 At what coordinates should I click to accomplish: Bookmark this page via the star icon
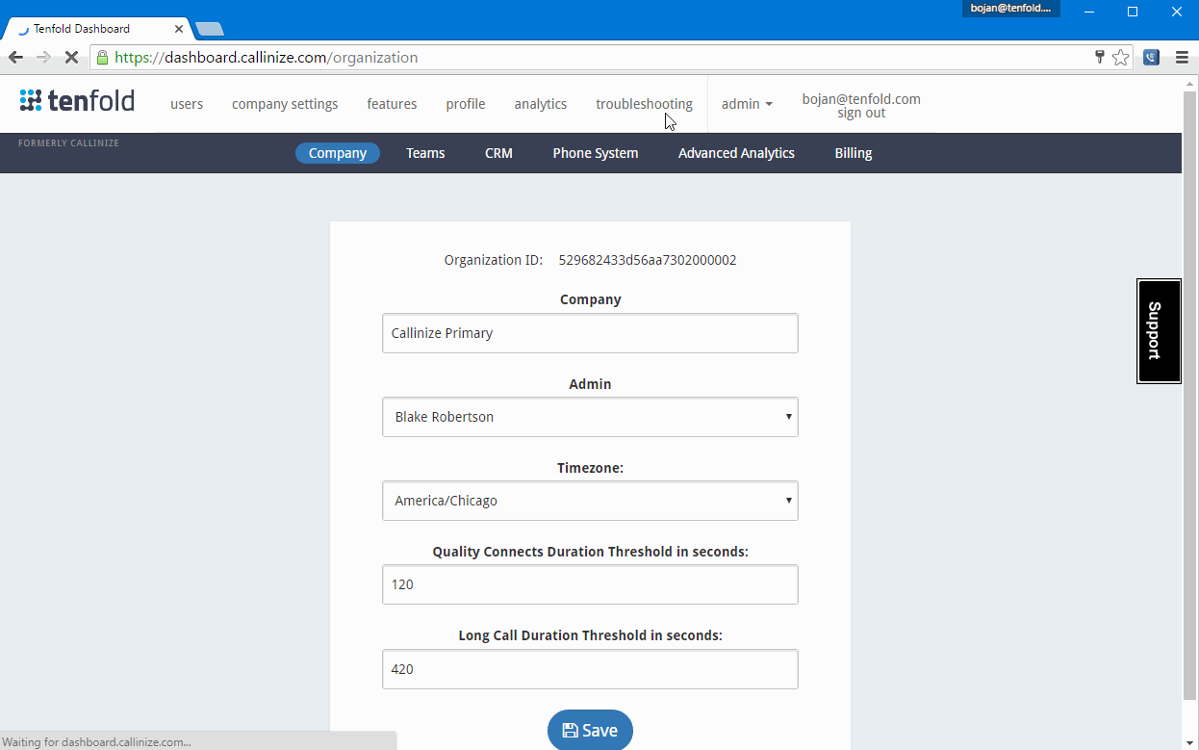point(1121,57)
